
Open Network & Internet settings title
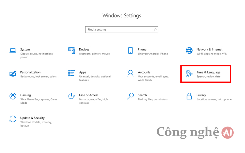(x=209, y=49)
